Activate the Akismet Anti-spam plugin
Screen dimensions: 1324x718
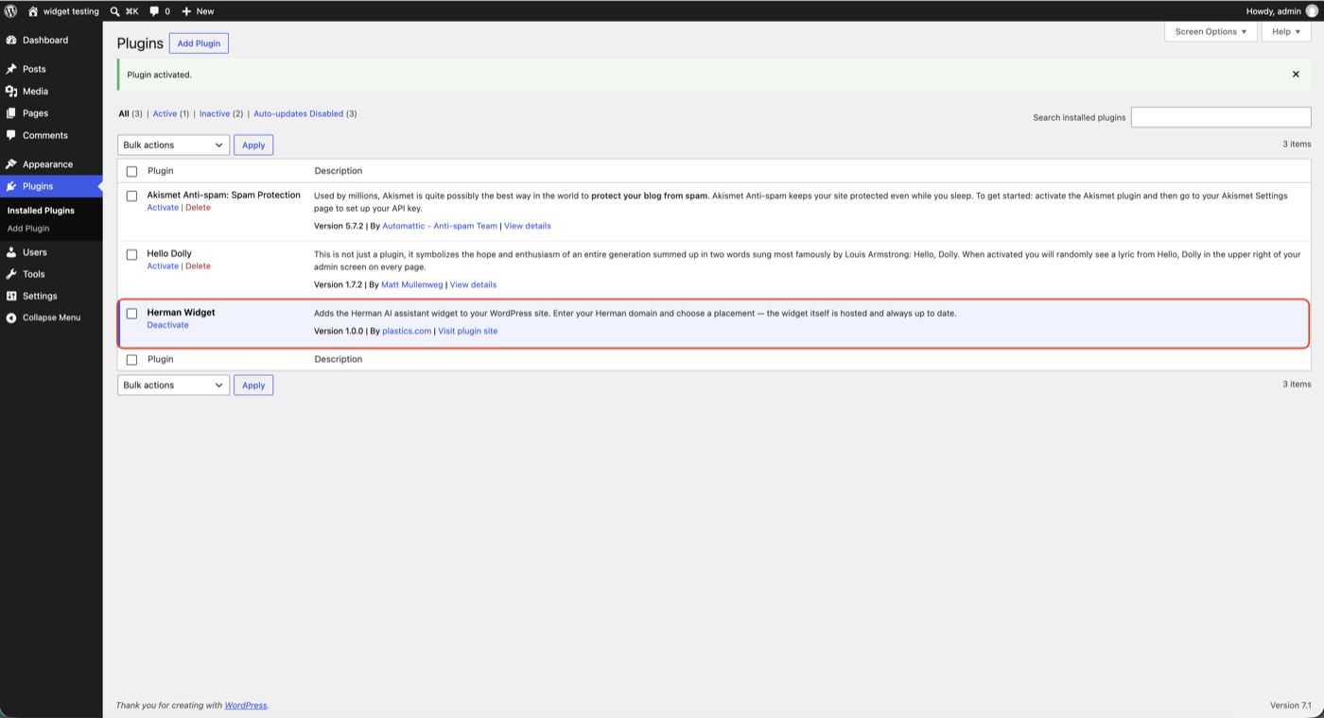tap(163, 208)
